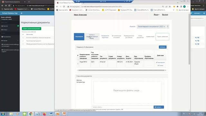
Task: Open the Индивидуальные достижения tab
Action: pyautogui.click(x=129, y=37)
